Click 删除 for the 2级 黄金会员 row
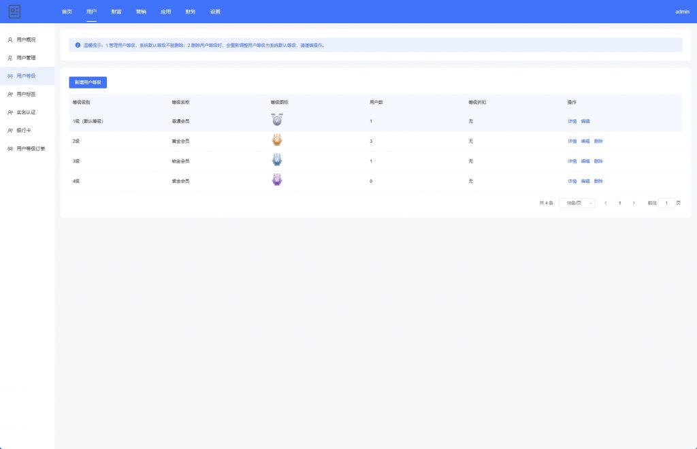 [598, 141]
